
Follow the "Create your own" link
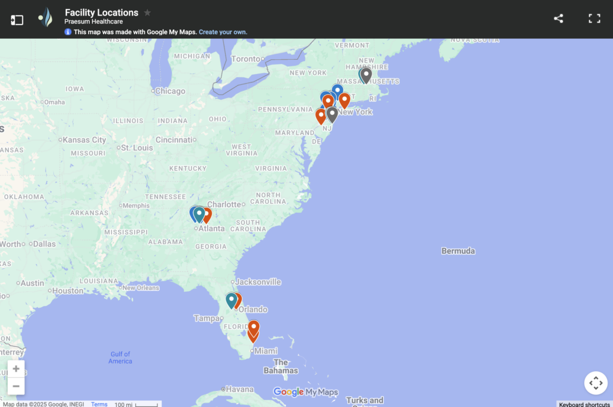(x=223, y=32)
